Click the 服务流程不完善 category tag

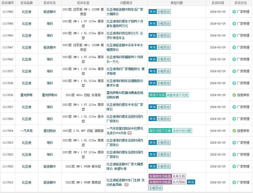coord(160,131)
